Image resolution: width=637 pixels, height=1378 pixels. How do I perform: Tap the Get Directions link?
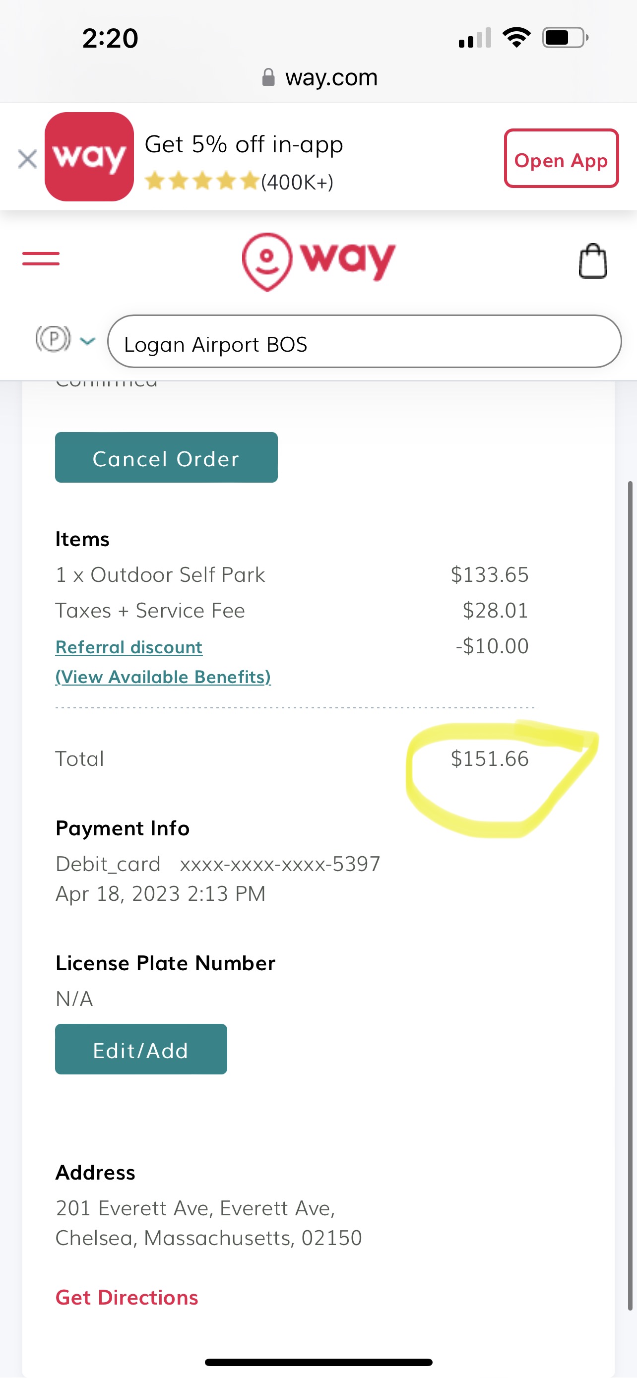pyautogui.click(x=127, y=1298)
